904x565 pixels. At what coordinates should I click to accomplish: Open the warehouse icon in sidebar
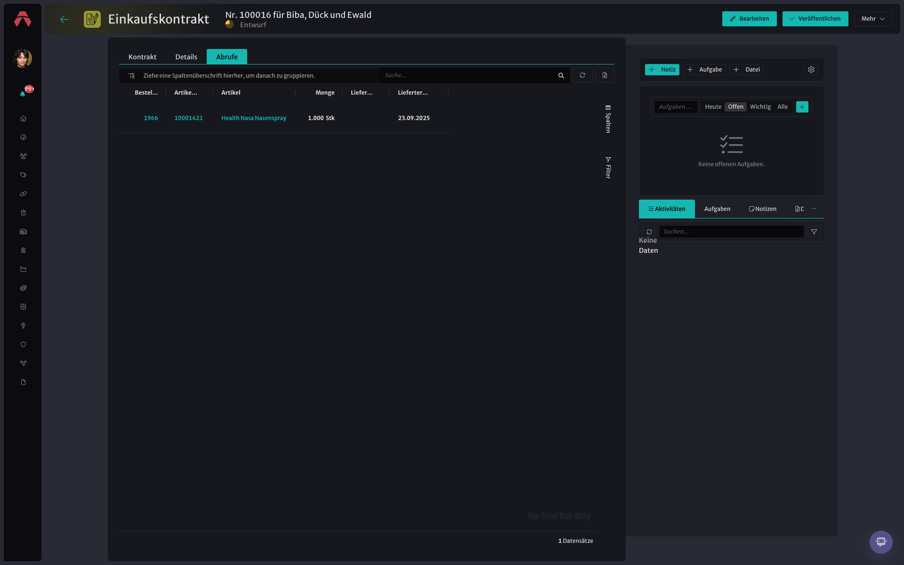coord(23,232)
